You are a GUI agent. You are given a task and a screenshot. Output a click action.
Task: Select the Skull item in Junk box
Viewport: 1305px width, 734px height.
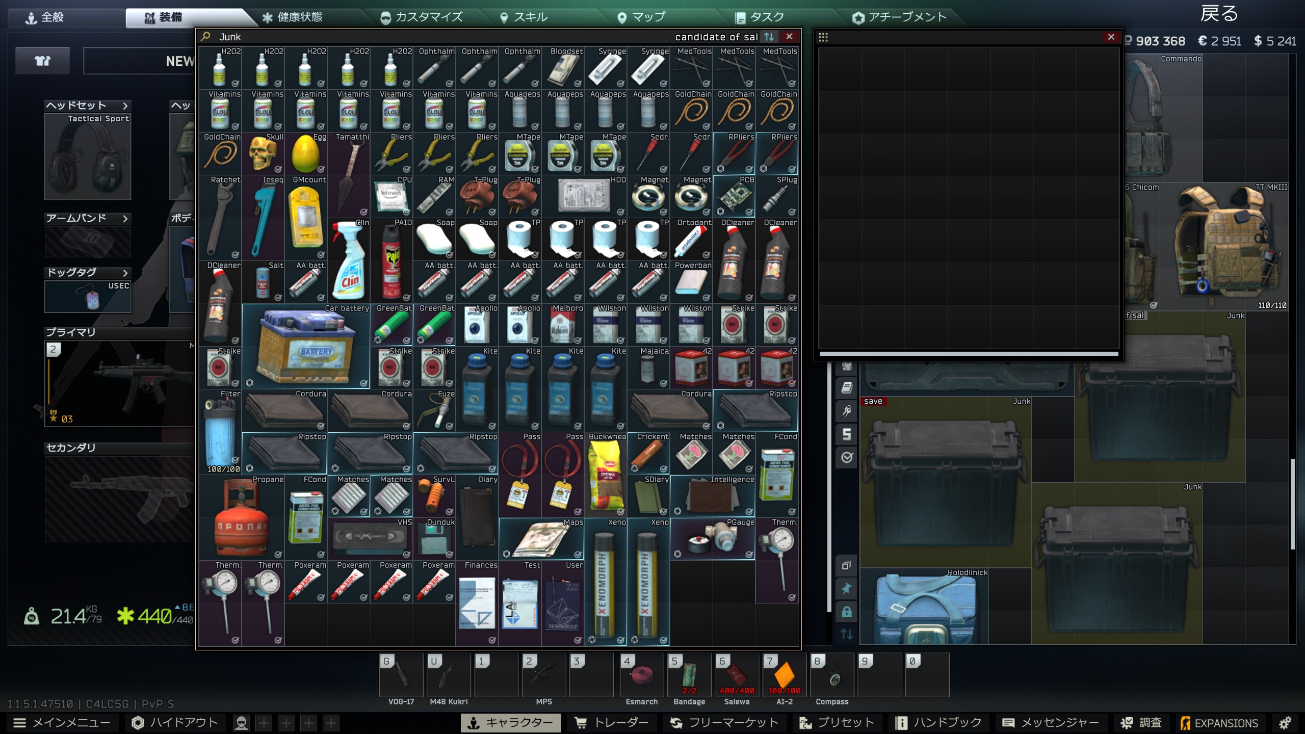(x=263, y=153)
